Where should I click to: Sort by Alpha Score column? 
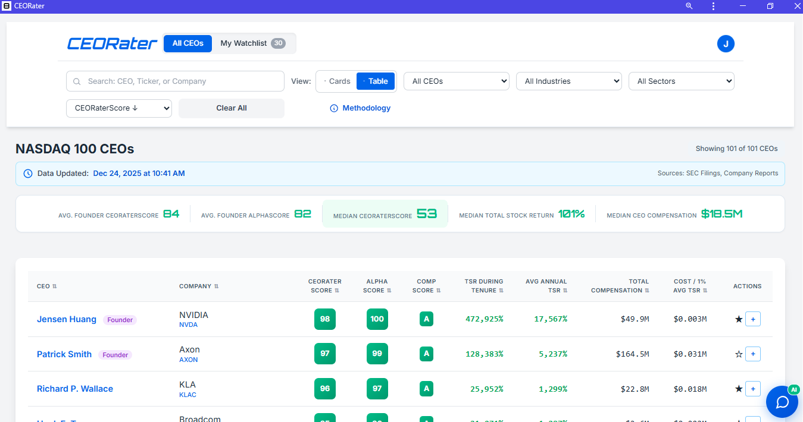377,286
